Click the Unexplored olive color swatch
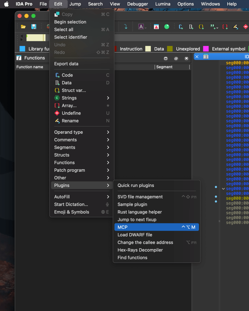This screenshot has height=311, width=249. 170,49
